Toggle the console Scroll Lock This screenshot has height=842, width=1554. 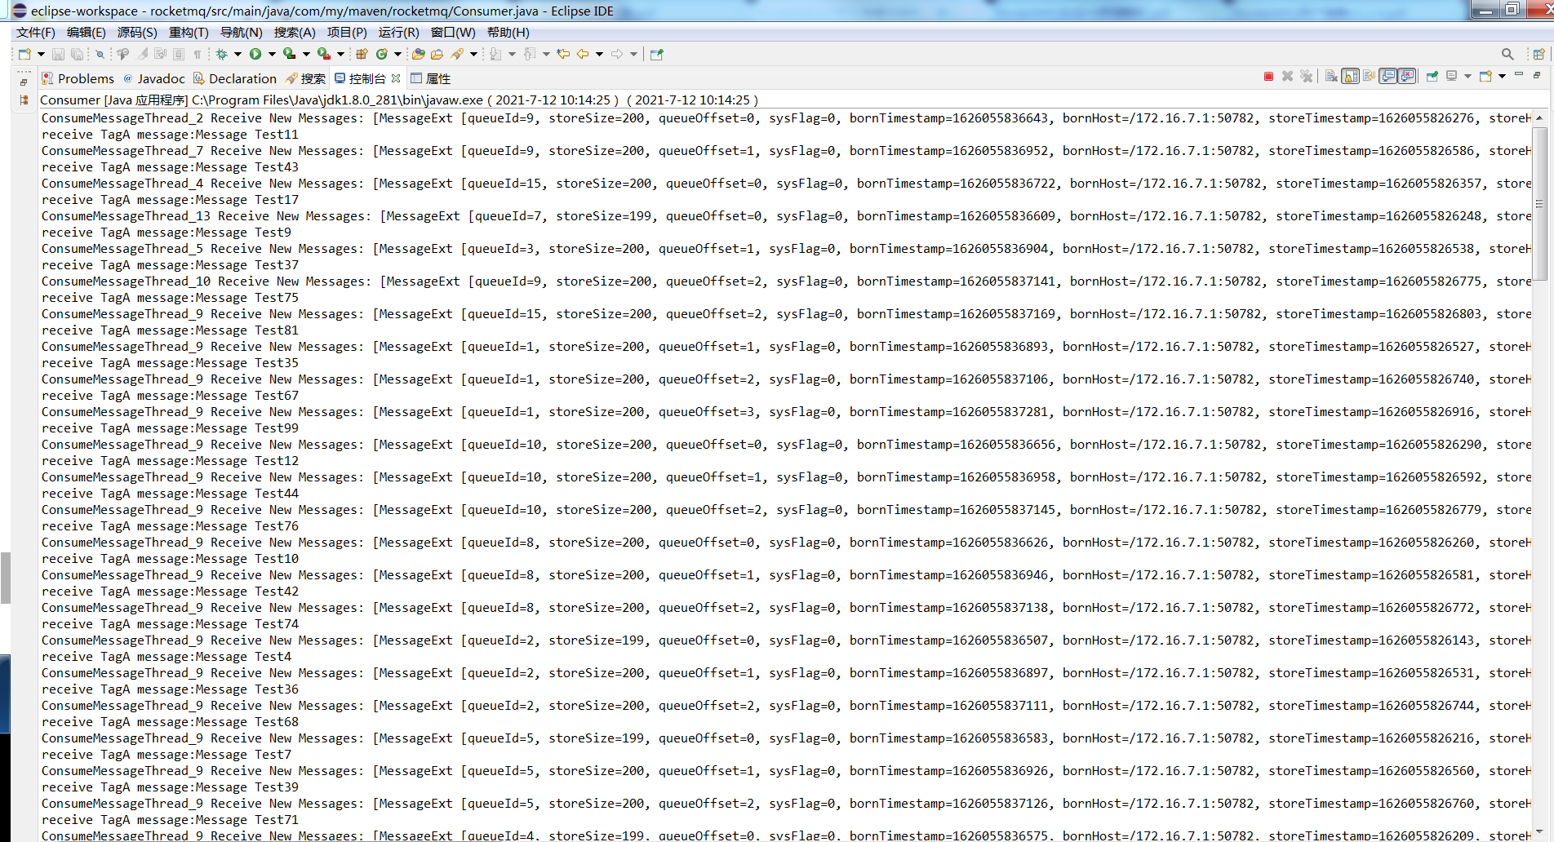pos(1351,76)
